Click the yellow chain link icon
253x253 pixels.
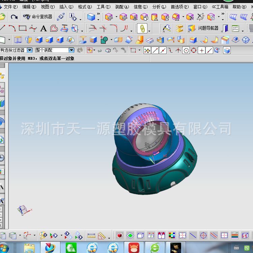coord(142,28)
